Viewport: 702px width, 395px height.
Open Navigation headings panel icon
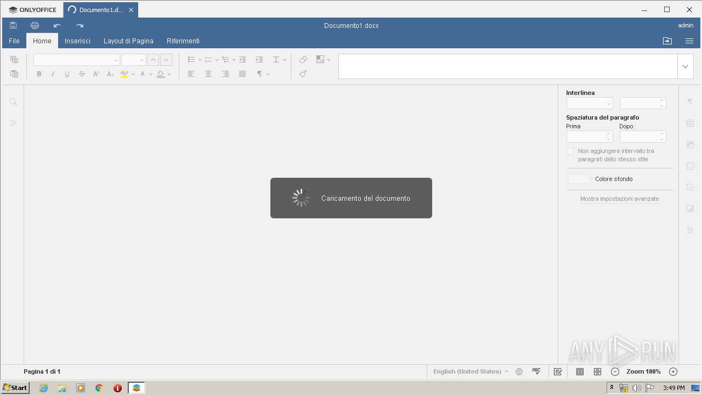pos(13,123)
